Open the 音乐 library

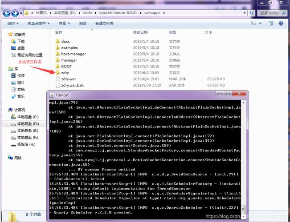tap(21, 96)
